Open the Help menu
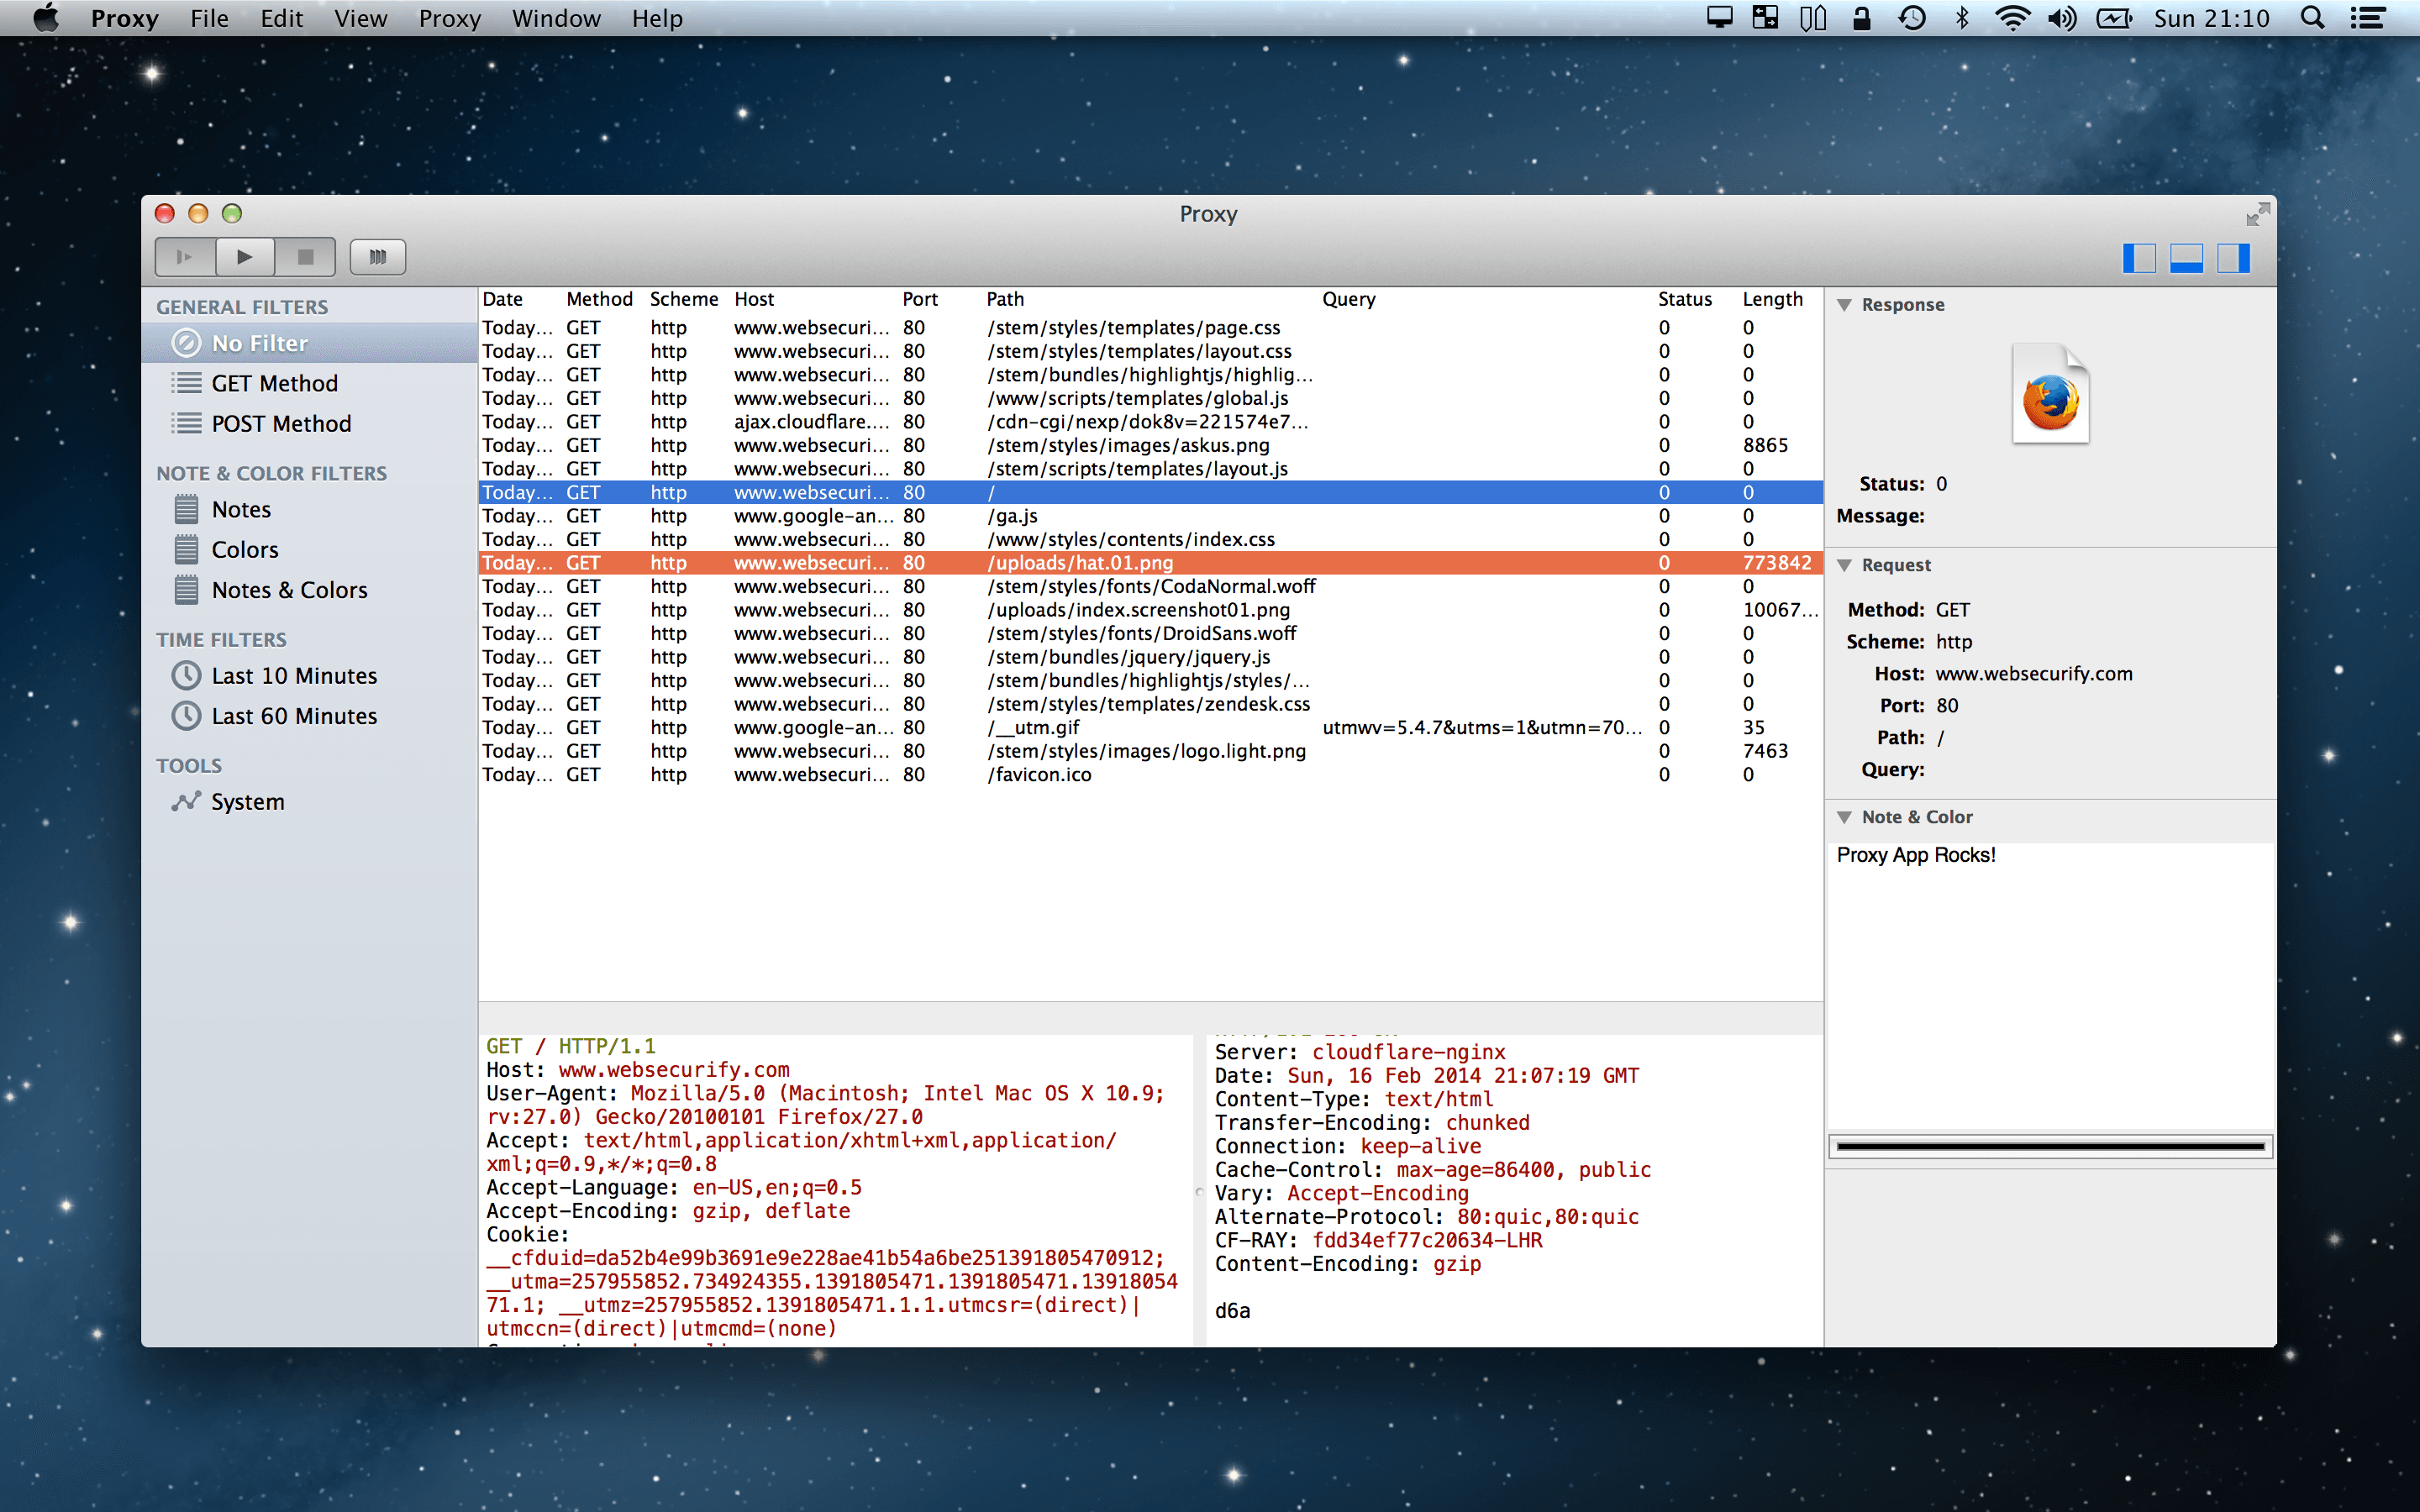 point(657,18)
